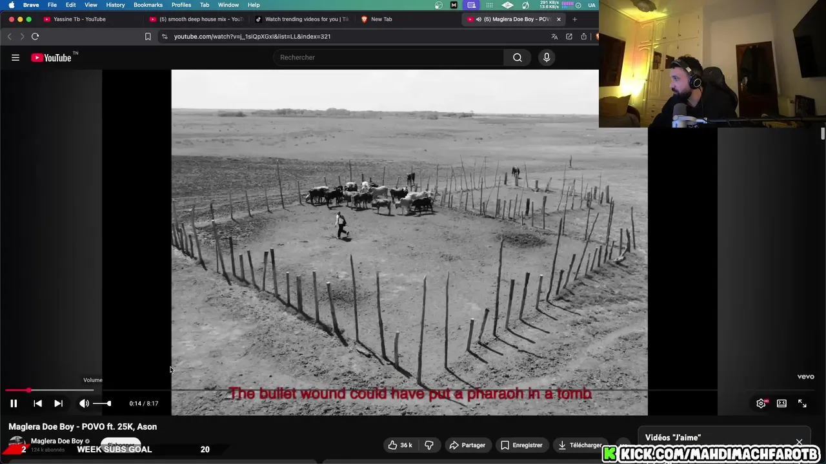826x464 pixels.
Task: Open the File menu
Action: pyautogui.click(x=52, y=5)
